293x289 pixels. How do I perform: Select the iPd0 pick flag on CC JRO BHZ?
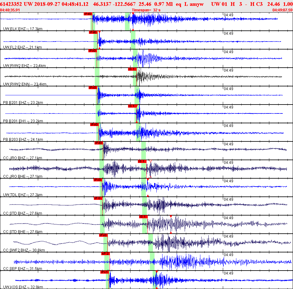point(99,143)
